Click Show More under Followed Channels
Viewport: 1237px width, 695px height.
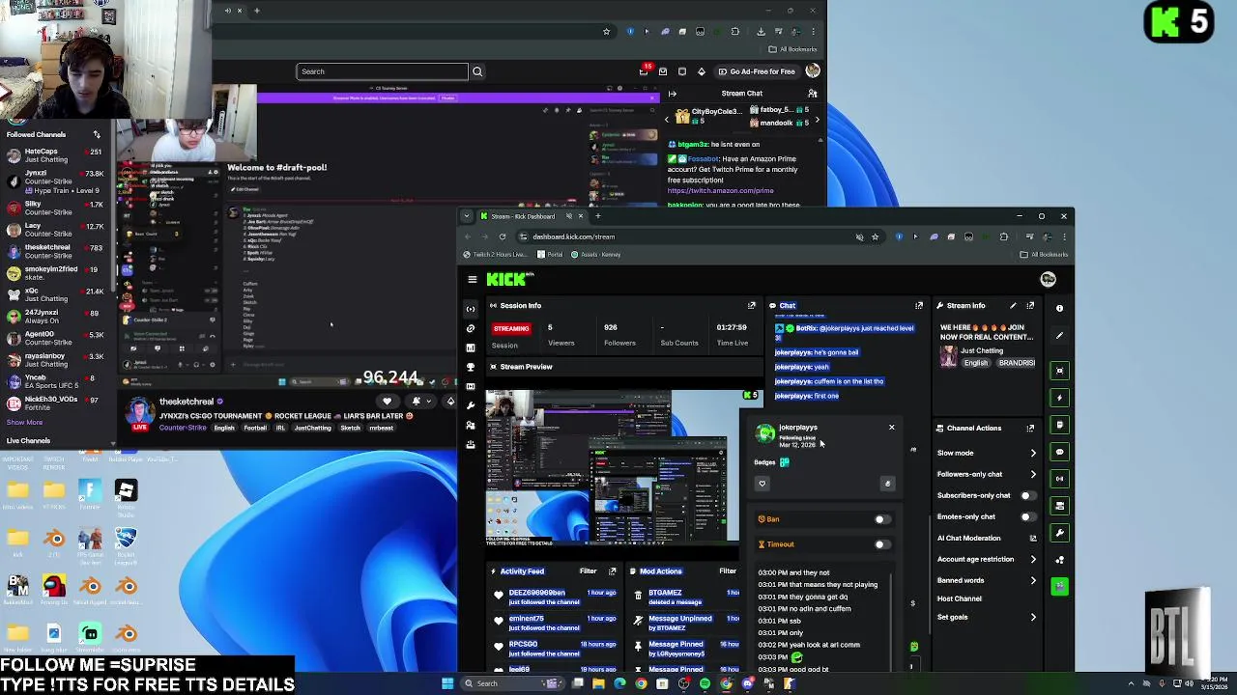tap(24, 422)
